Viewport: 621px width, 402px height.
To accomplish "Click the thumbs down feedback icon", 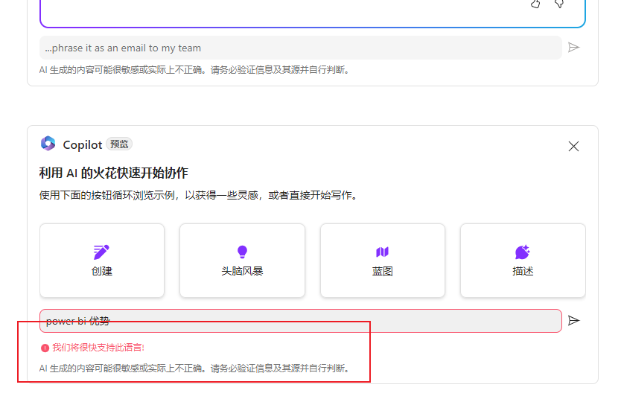I will point(558,4).
